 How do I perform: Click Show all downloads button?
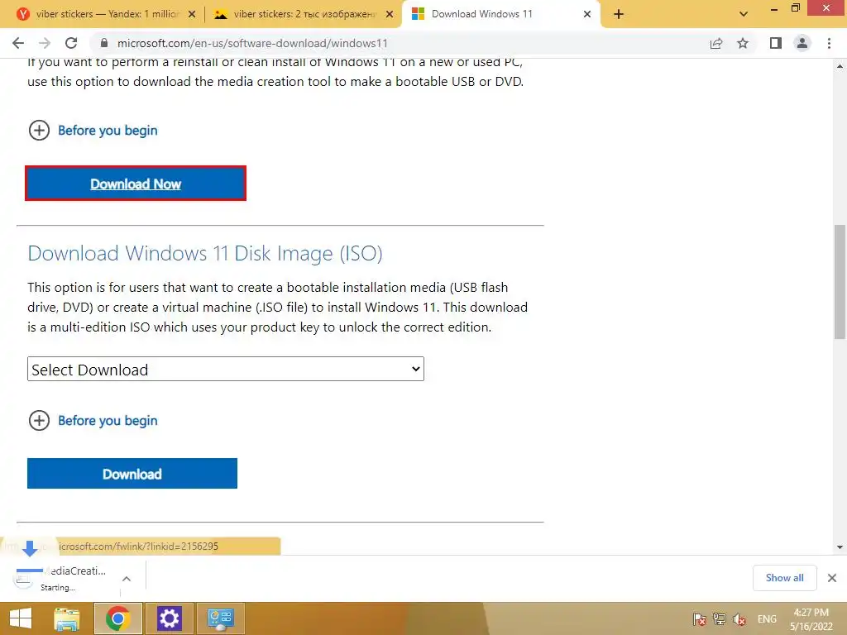784,578
